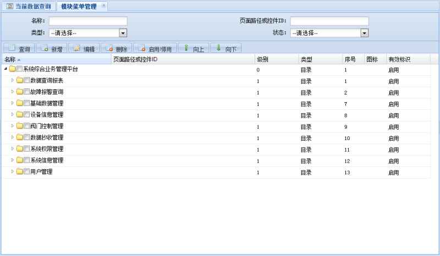
Task: Click folder icon of 系统信息管理
Action: click(x=20, y=160)
